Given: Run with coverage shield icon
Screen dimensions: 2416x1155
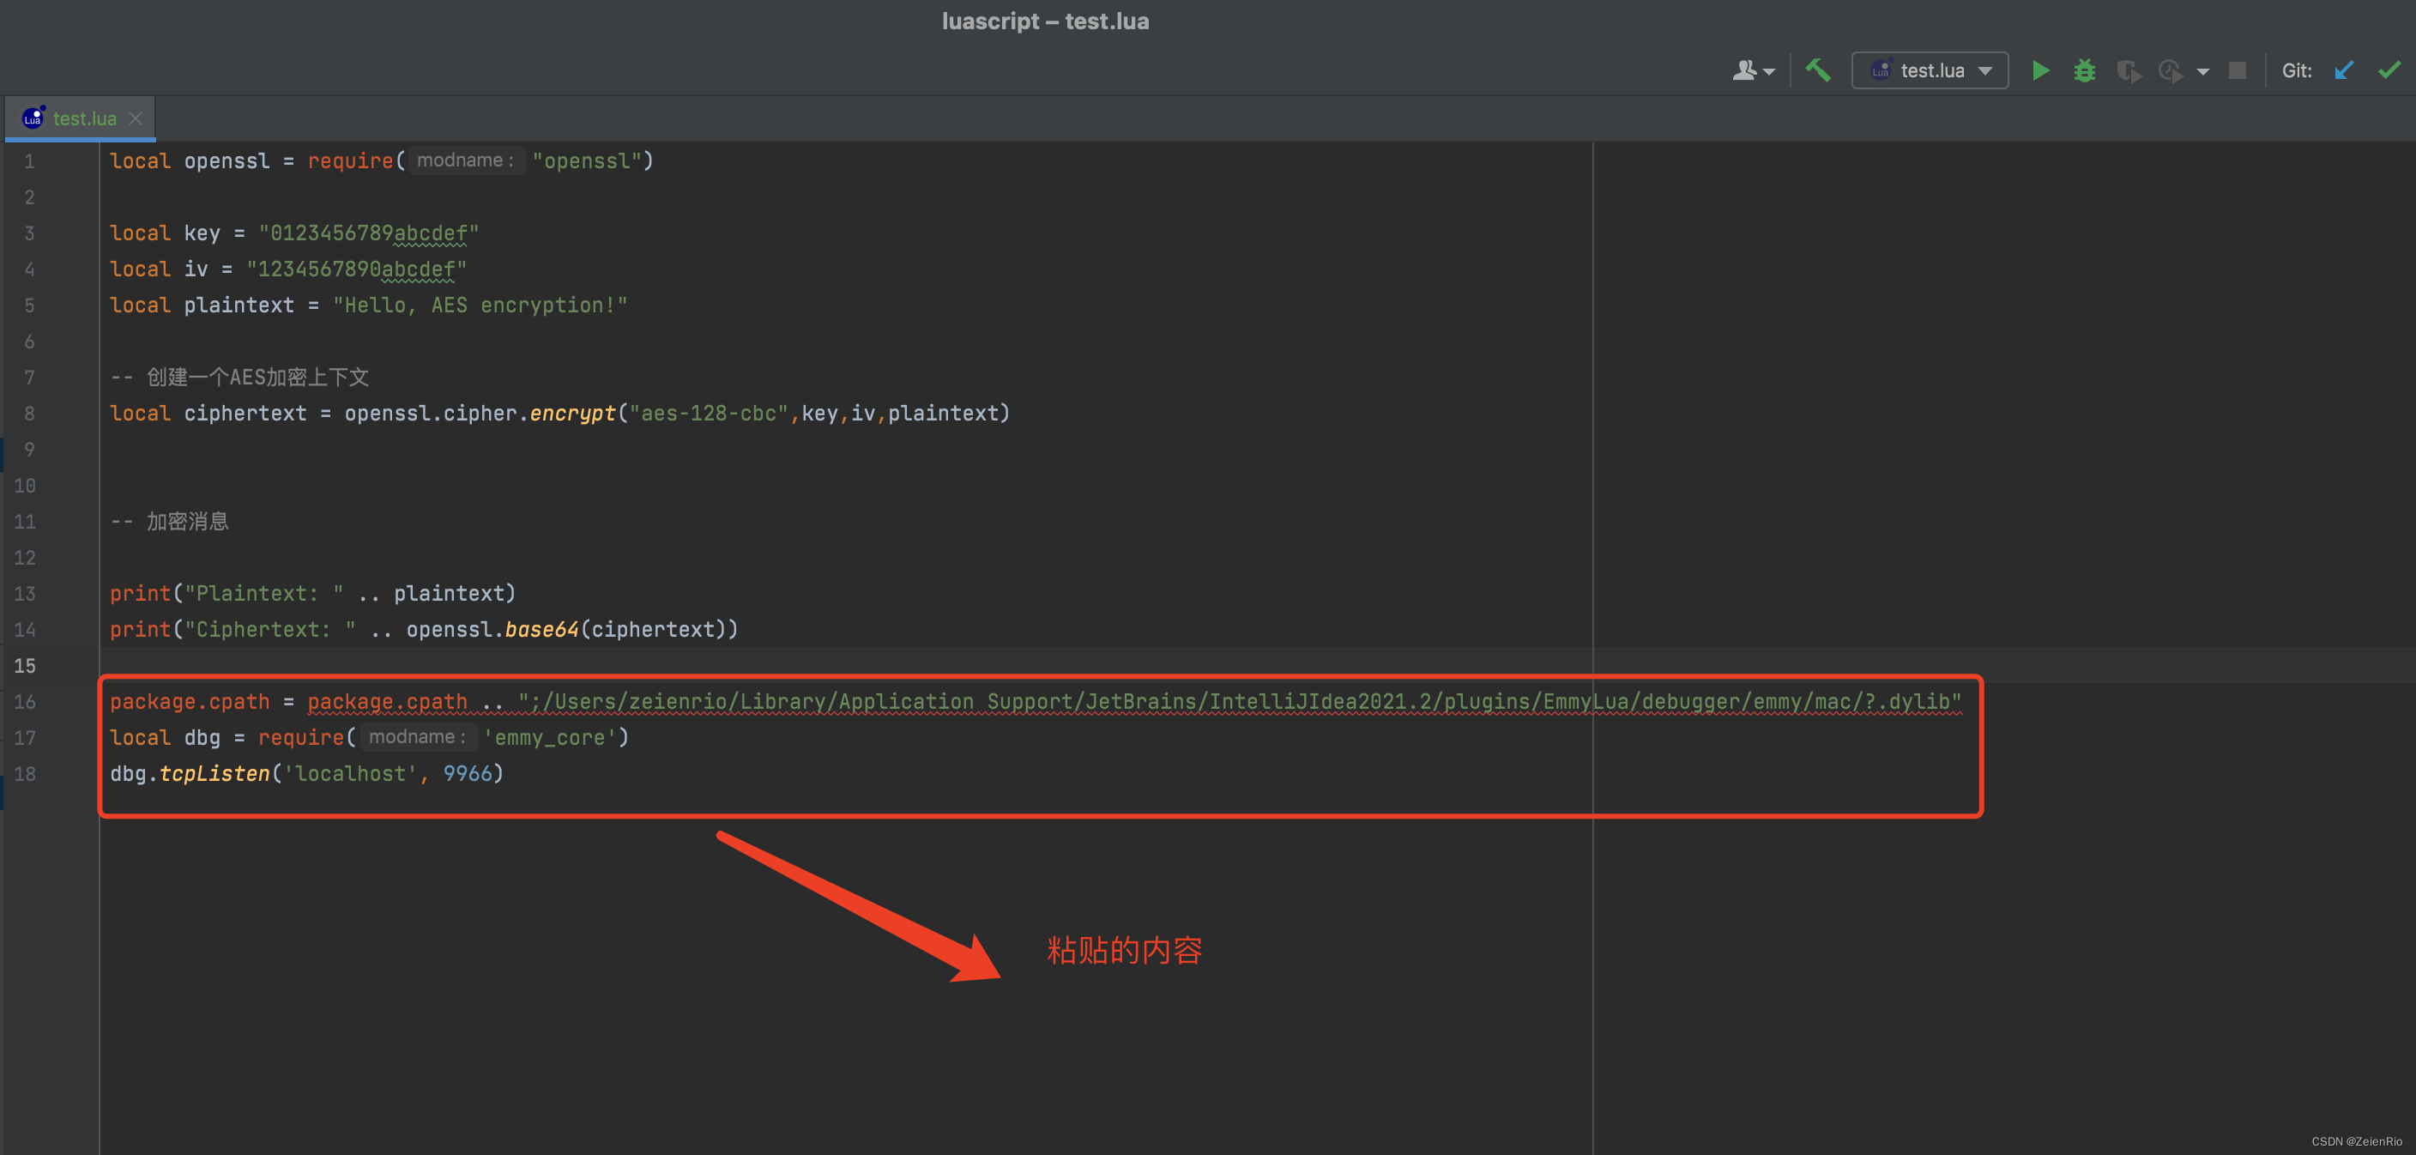Looking at the screenshot, I should coord(2128,70).
